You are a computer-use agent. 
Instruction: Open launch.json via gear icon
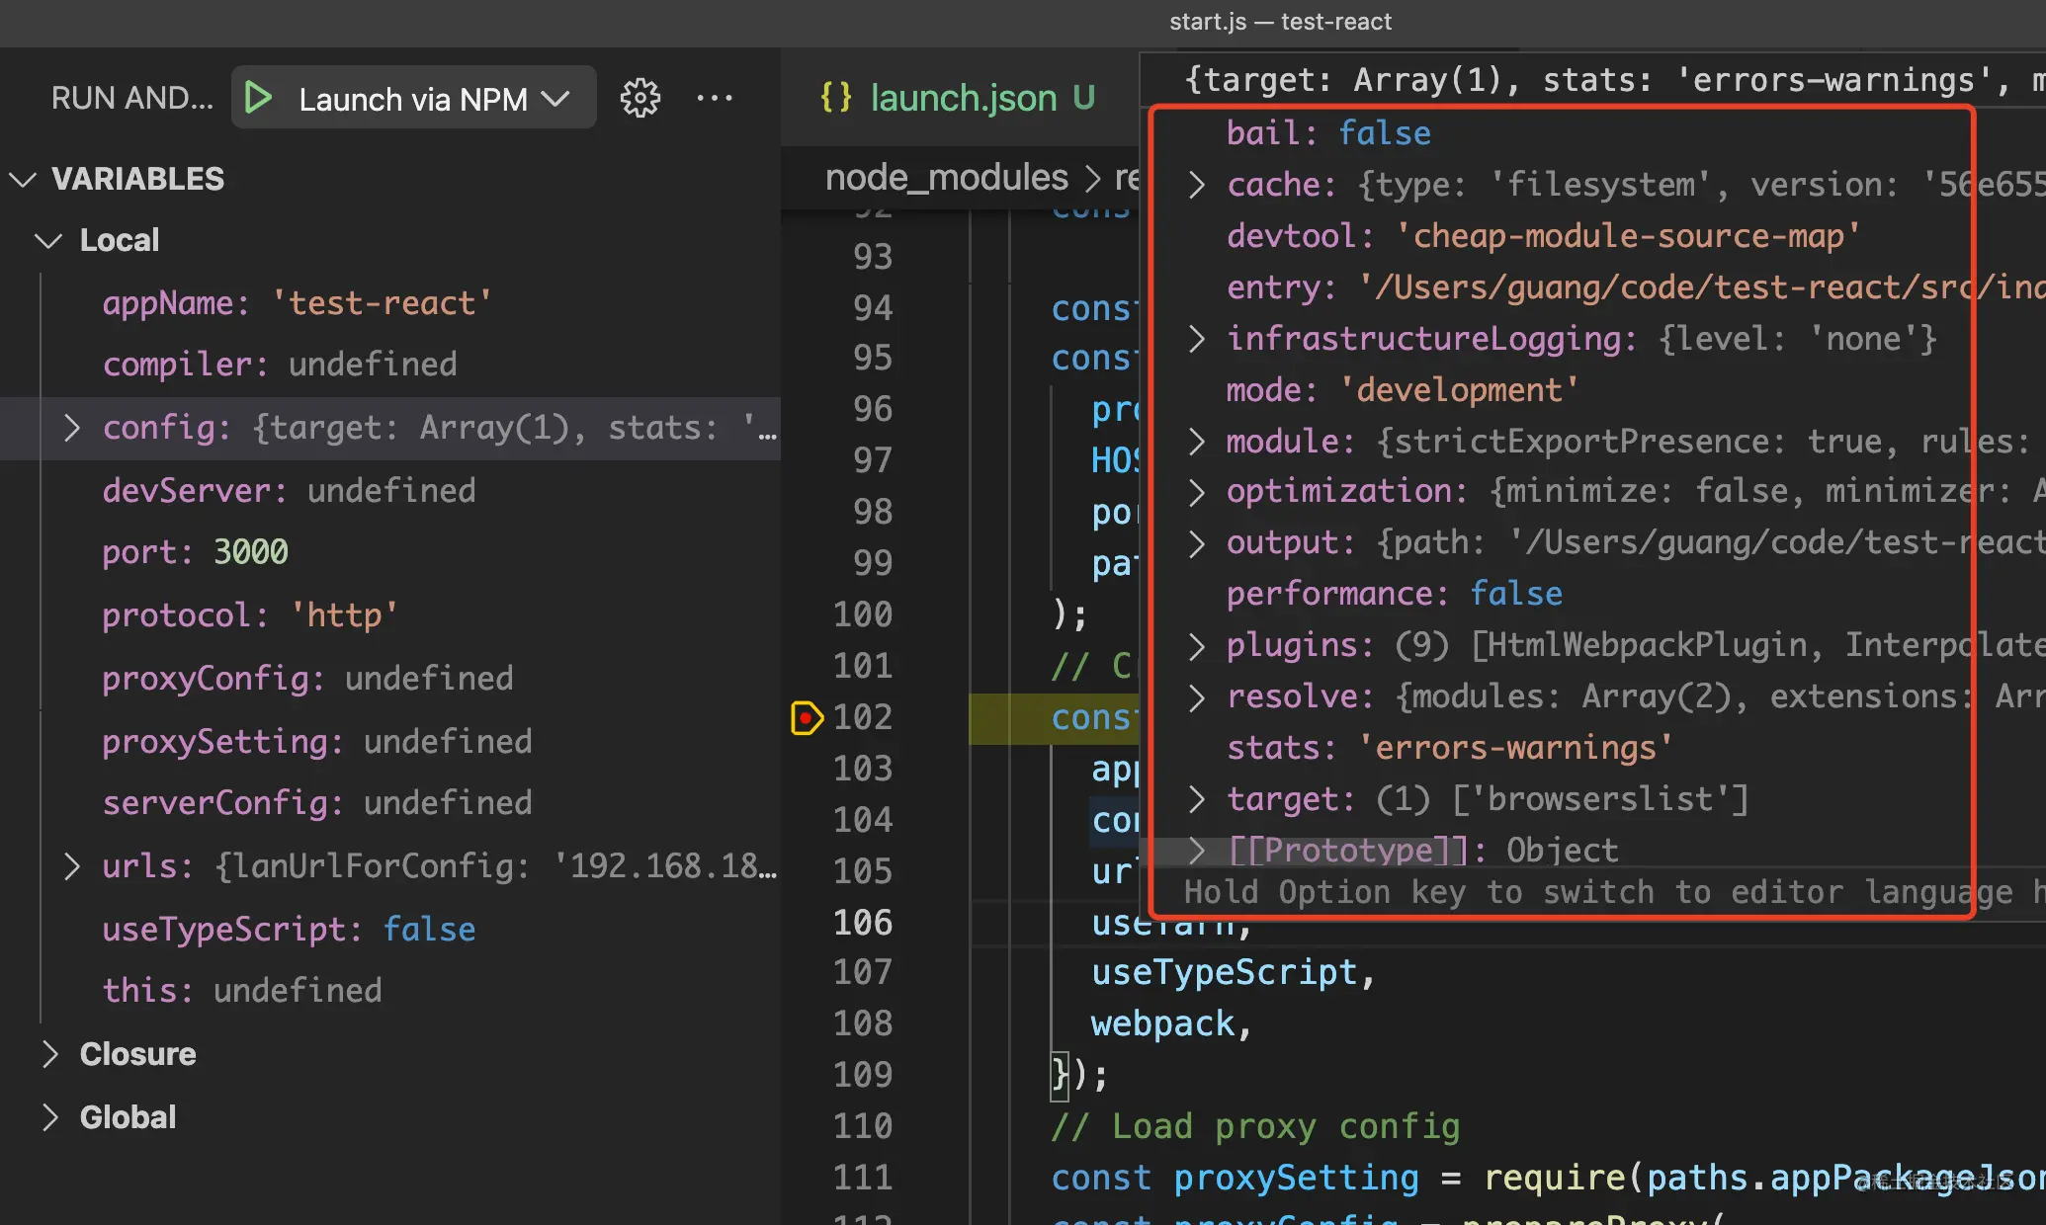[x=639, y=98]
